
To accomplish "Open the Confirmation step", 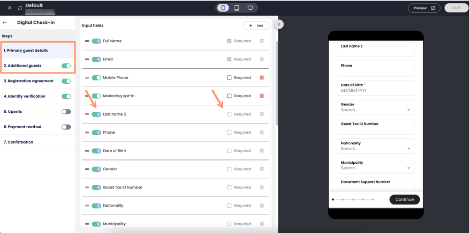I will coord(19,142).
